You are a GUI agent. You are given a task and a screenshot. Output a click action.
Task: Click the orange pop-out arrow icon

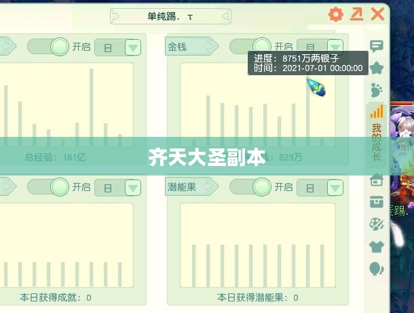[356, 14]
